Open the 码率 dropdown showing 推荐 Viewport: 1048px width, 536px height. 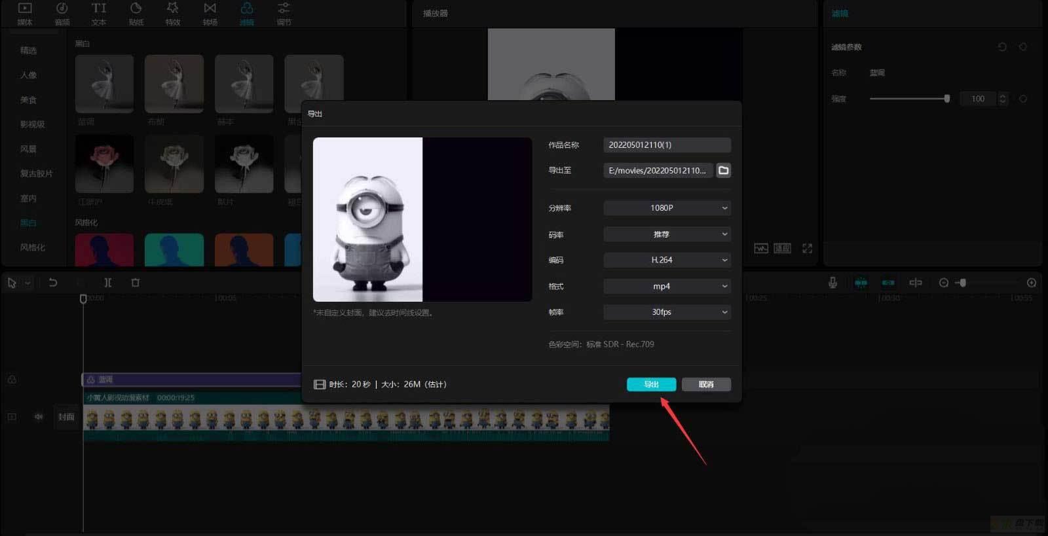click(x=667, y=234)
